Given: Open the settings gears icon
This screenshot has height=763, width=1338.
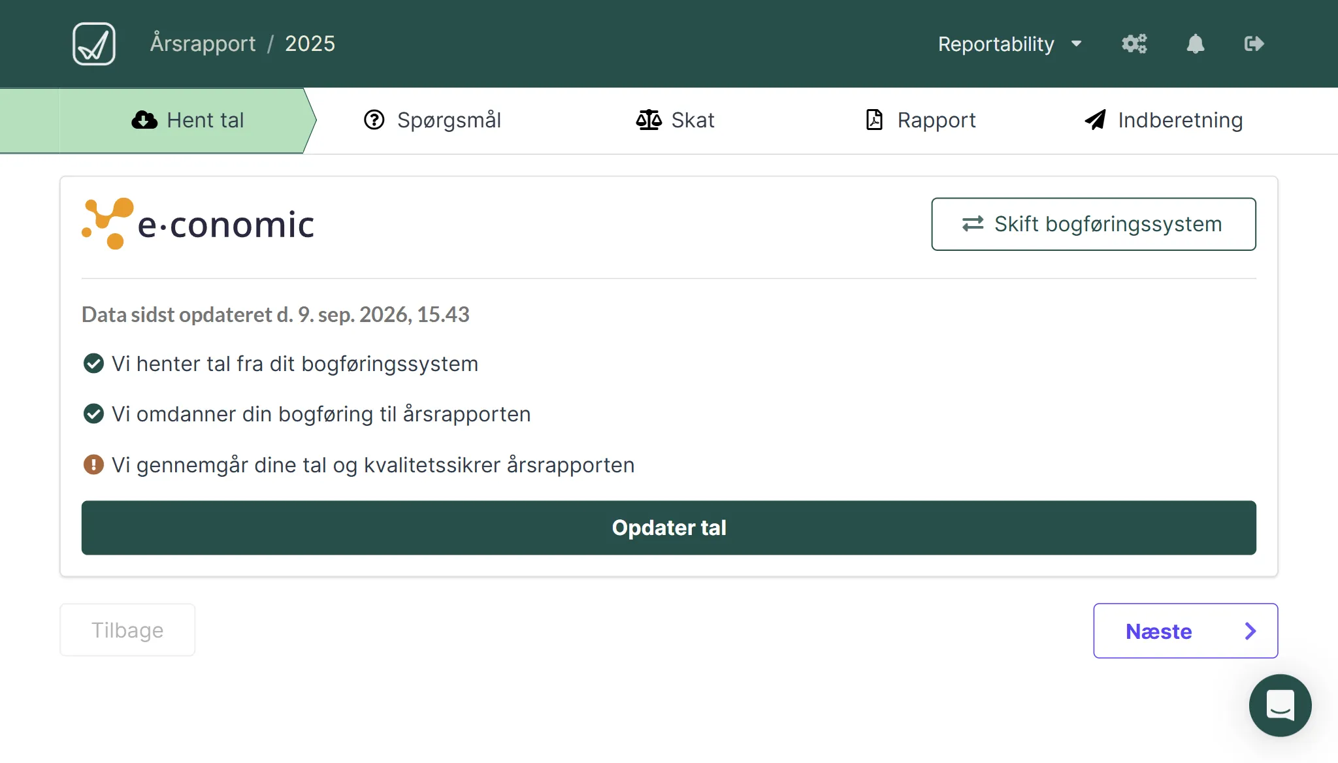Looking at the screenshot, I should 1134,44.
